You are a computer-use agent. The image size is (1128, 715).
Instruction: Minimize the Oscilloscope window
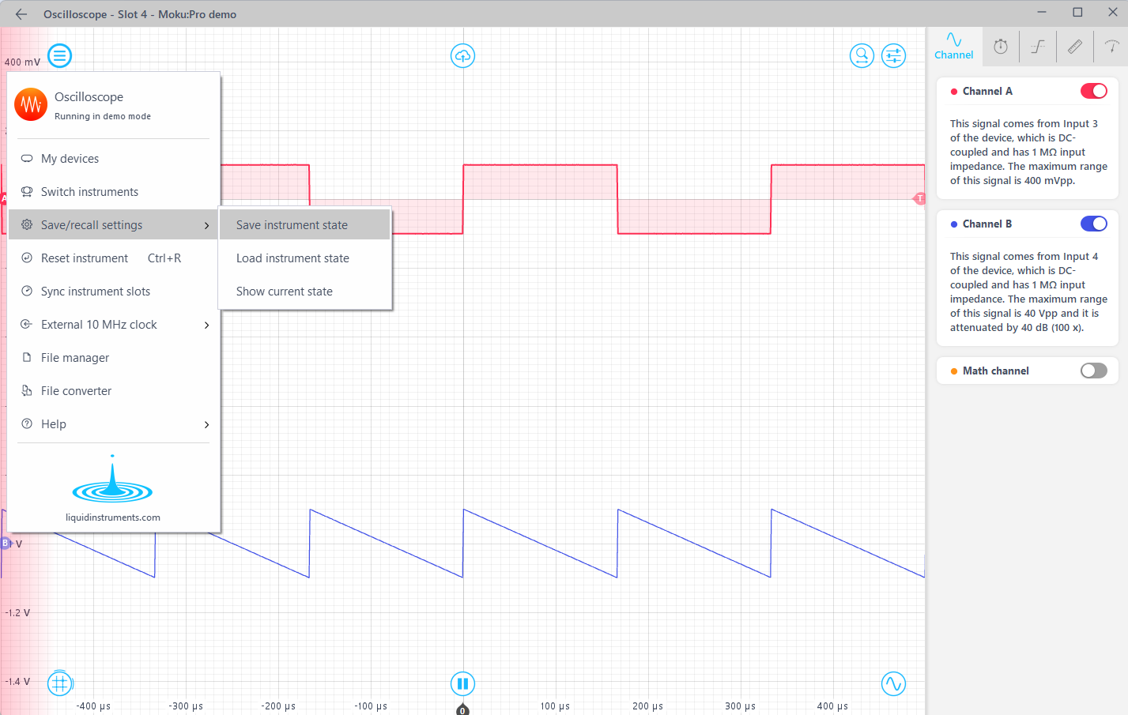coord(1041,12)
